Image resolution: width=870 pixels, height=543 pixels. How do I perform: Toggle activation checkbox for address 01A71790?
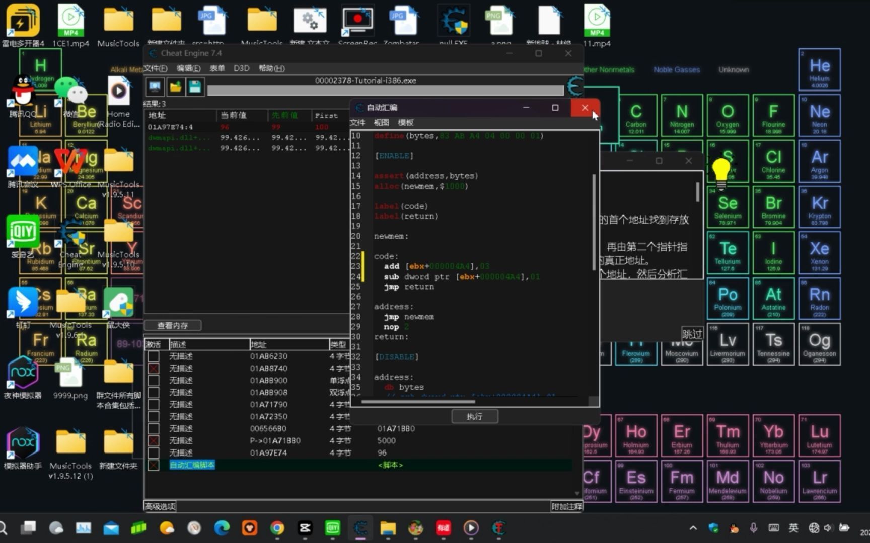(154, 405)
